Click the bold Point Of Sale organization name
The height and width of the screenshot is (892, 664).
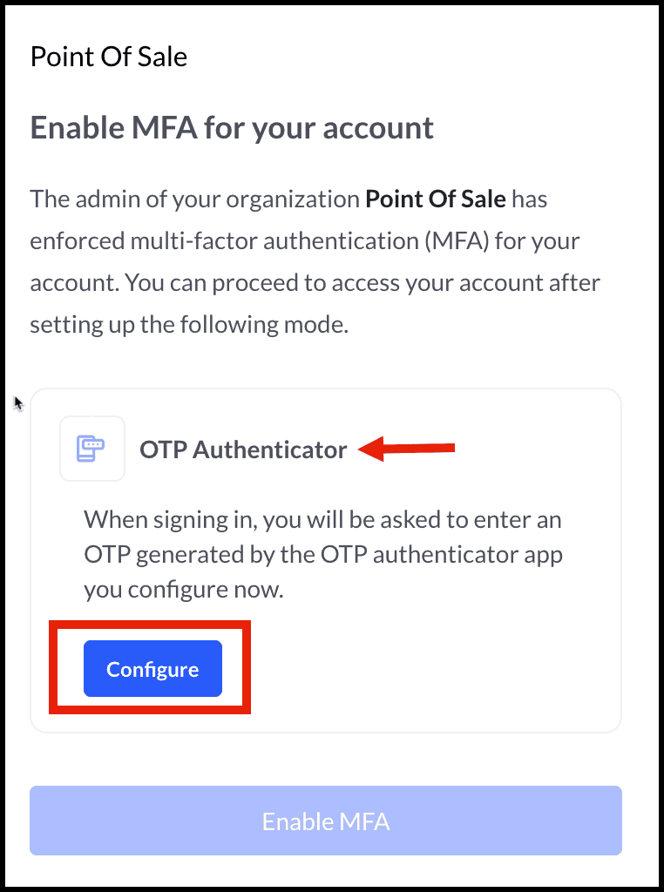coord(436,199)
